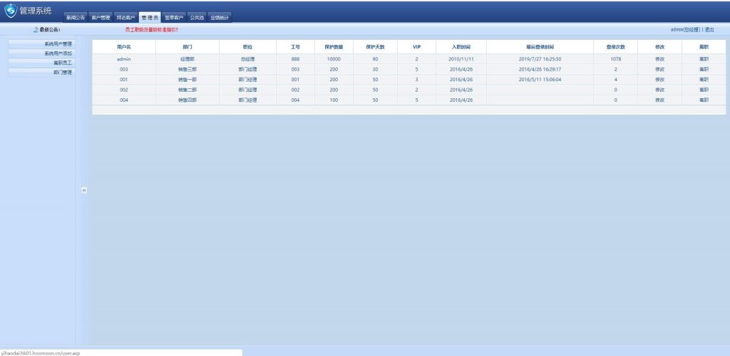
Task: Open the 新闻公告 tab
Action: click(76, 17)
